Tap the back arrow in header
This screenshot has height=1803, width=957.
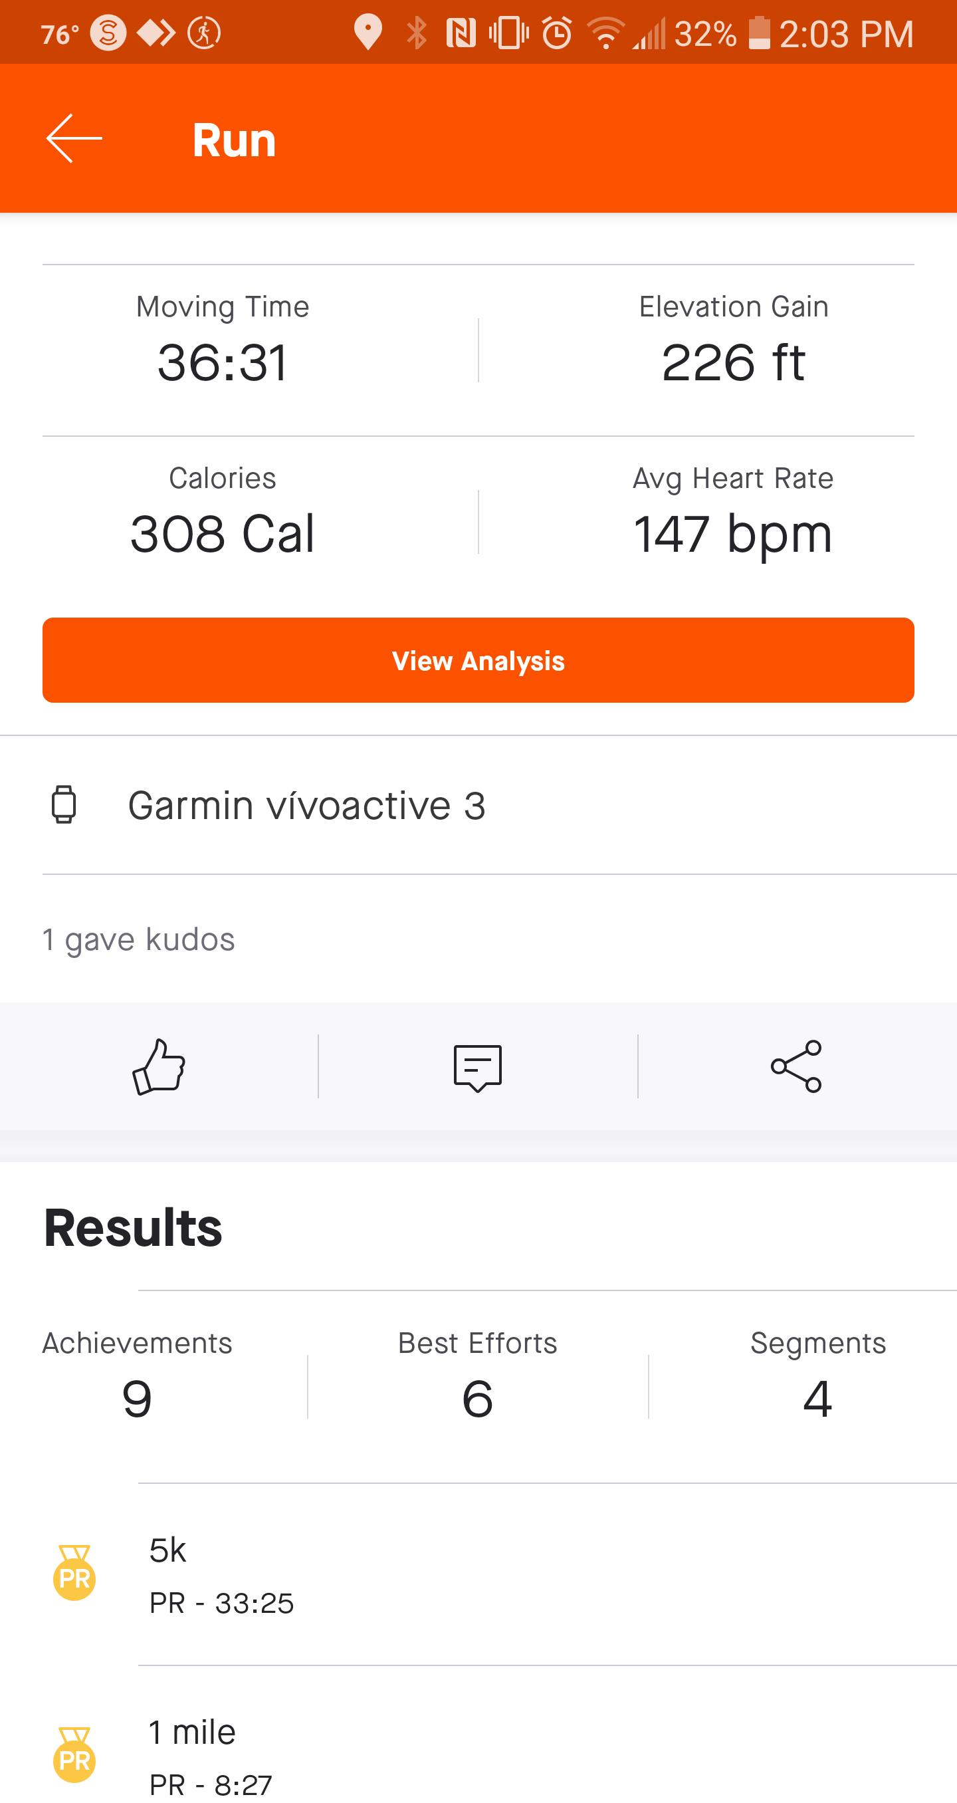click(x=74, y=138)
